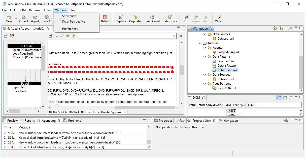Choose Reset Perspective from Window menu

[74, 22]
